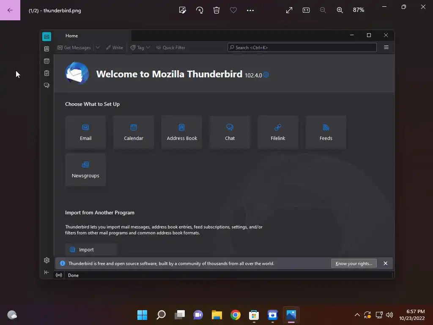
Task: Open the Tag dropdown in toolbar
Action: 140,47
